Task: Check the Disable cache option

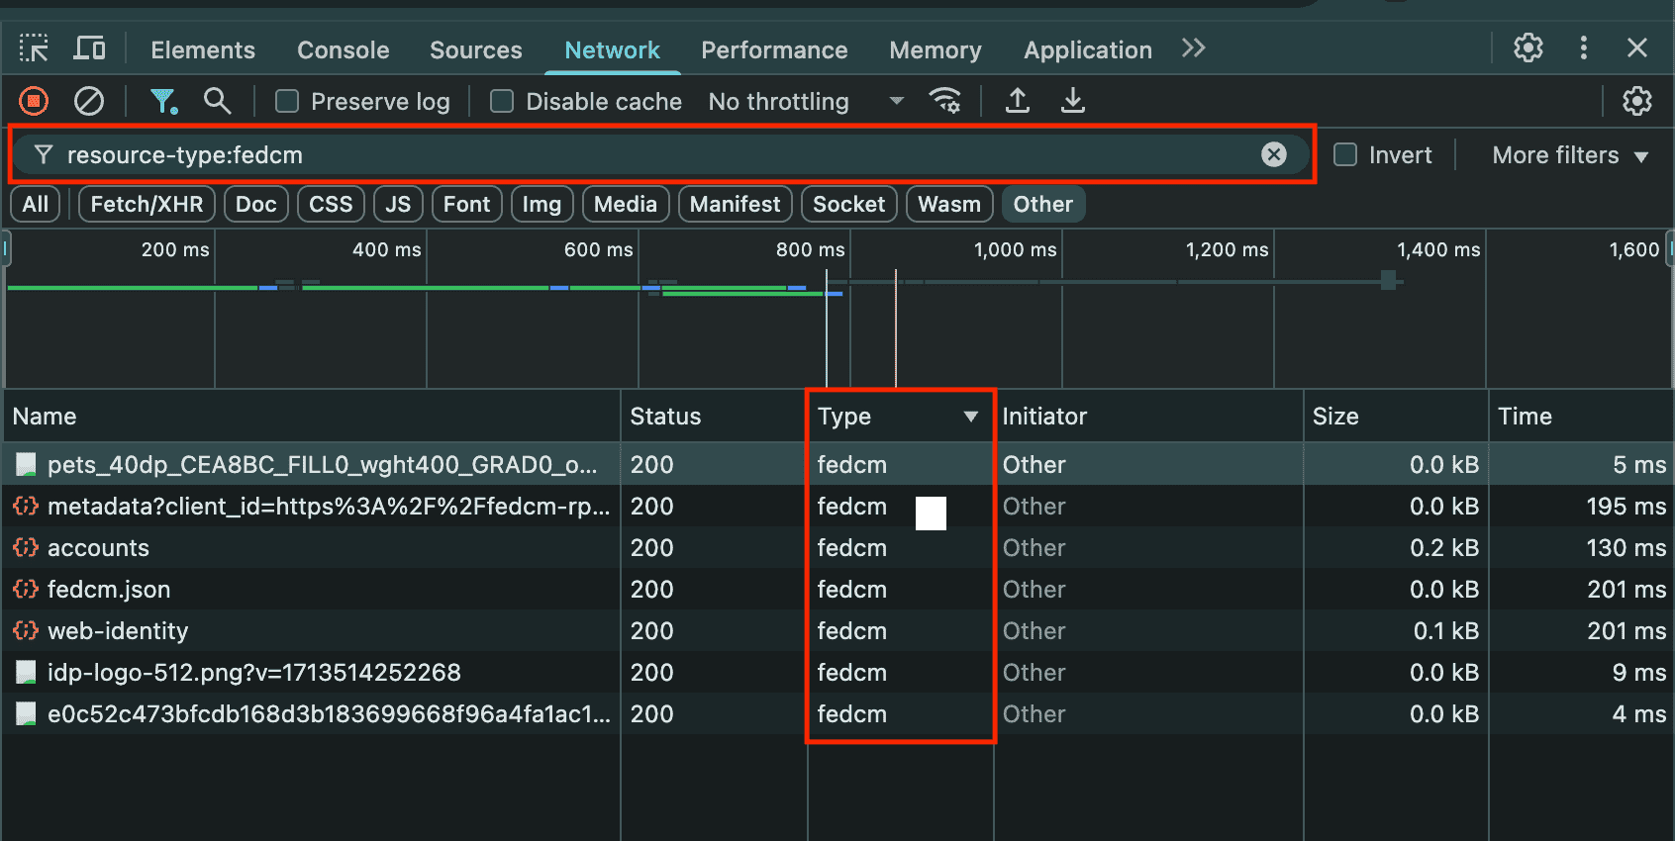Action: (x=502, y=102)
